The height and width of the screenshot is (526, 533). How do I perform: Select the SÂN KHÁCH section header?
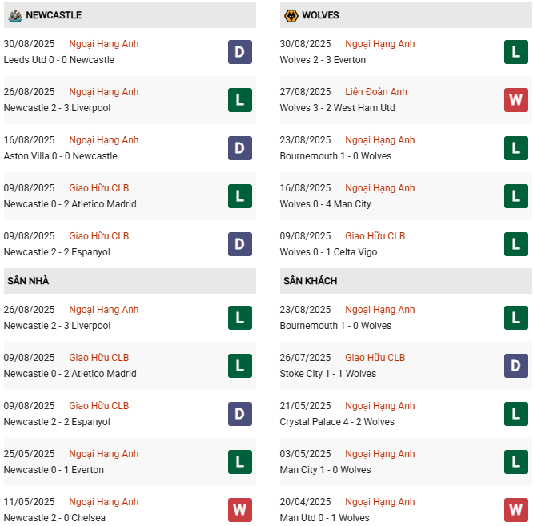[x=310, y=281]
